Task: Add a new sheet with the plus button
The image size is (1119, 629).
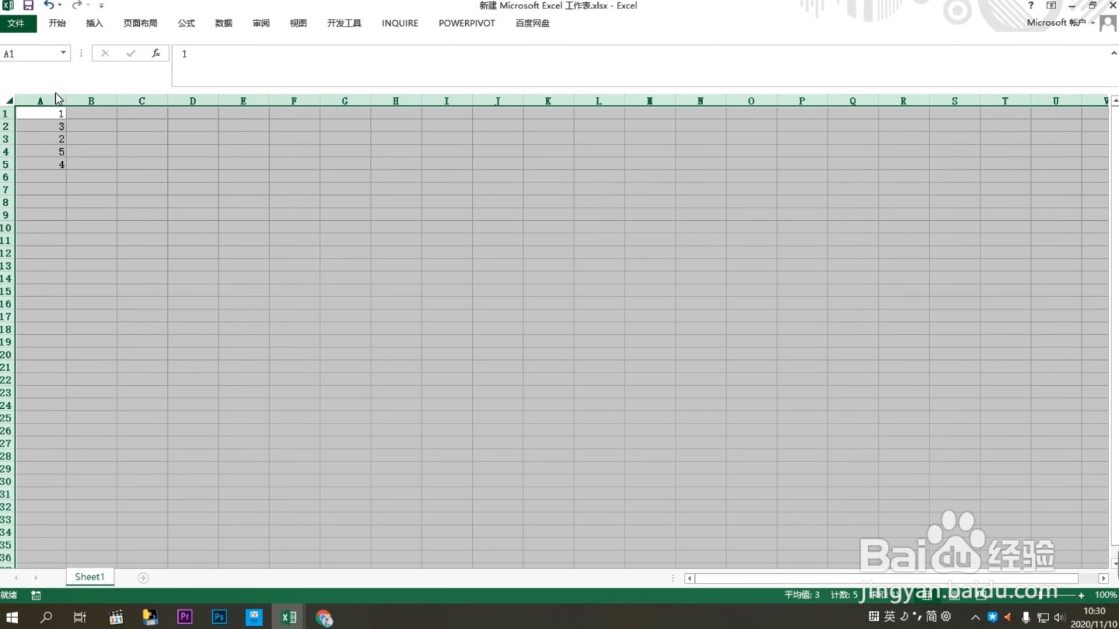Action: click(x=143, y=578)
